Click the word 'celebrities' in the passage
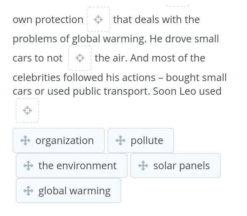Screen dimensions: 247x216 point(37,78)
